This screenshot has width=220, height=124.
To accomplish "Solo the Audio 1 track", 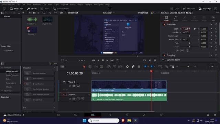I will coord(78,99).
